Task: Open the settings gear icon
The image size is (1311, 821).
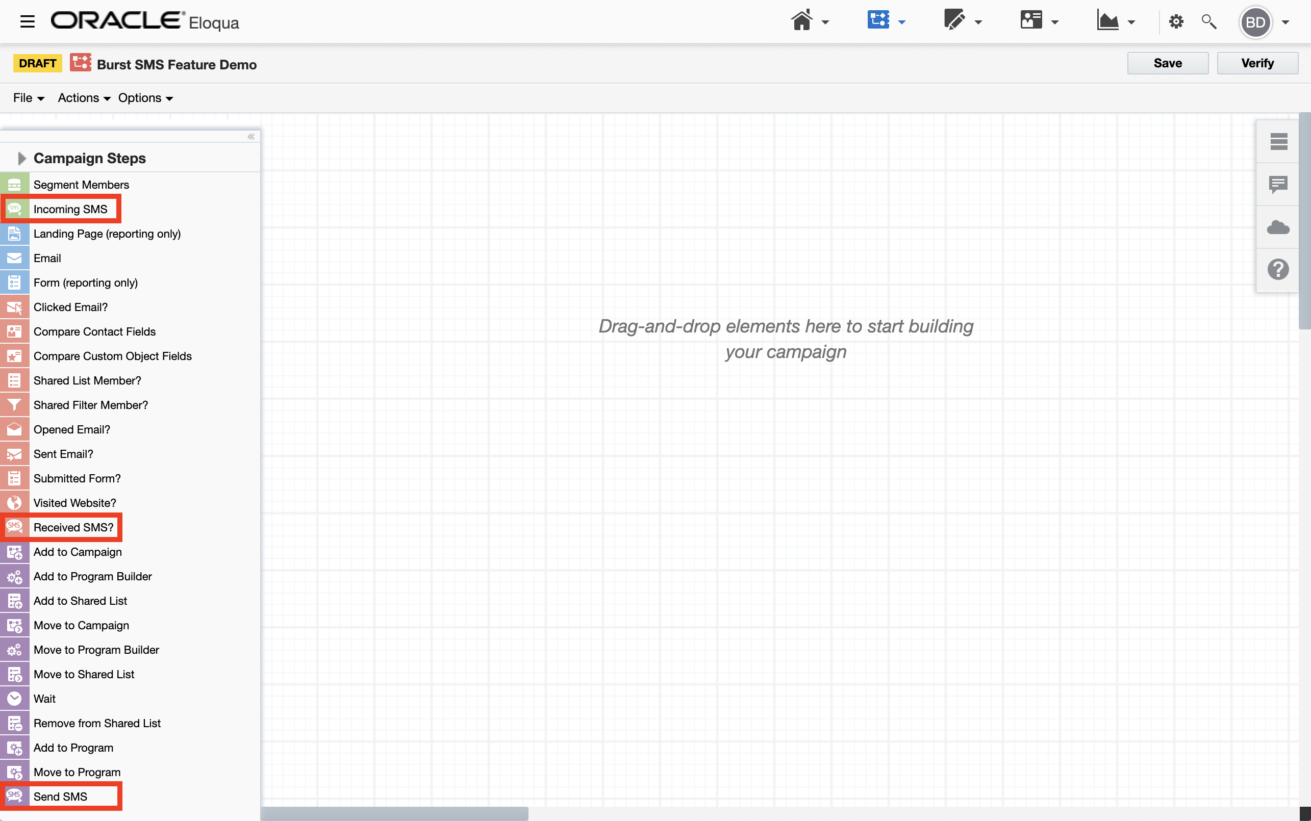Action: 1176,22
